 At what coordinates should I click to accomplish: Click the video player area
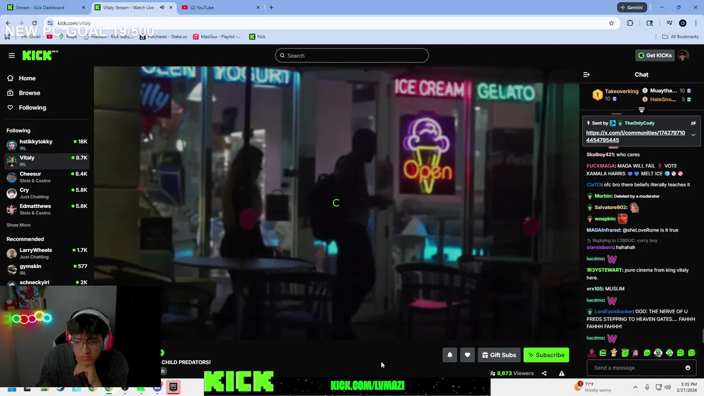pyautogui.click(x=336, y=204)
